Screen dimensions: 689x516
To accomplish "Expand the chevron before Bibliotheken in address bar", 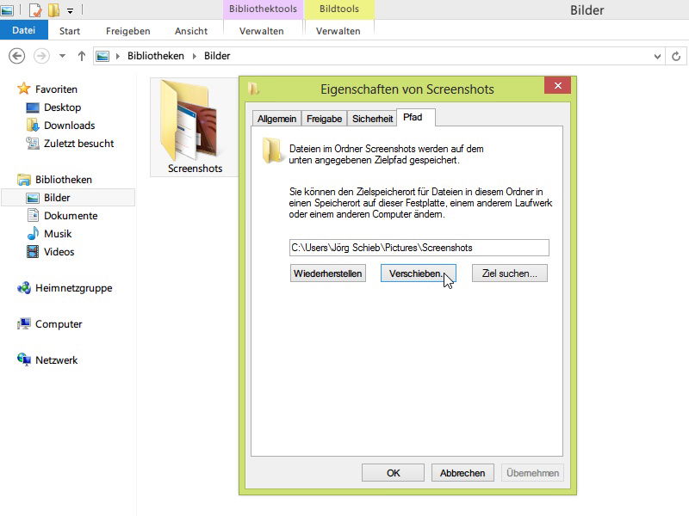I will (117, 56).
